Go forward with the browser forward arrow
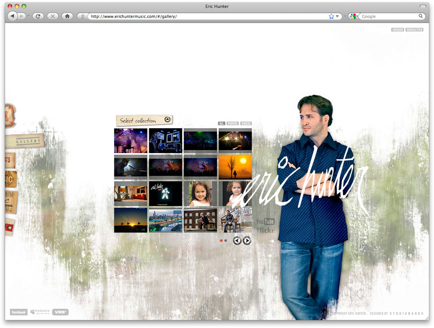 tap(21, 16)
